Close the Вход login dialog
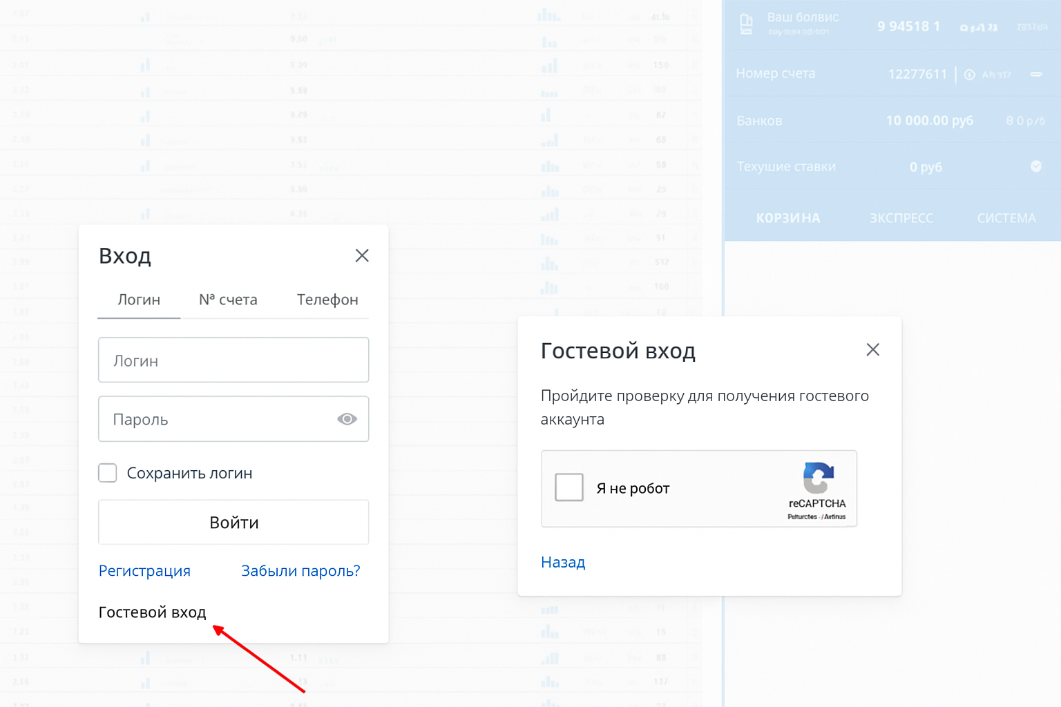This screenshot has height=707, width=1061. click(x=362, y=255)
